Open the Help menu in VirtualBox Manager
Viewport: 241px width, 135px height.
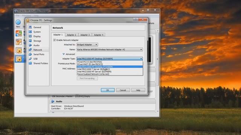[x=36, y=16]
